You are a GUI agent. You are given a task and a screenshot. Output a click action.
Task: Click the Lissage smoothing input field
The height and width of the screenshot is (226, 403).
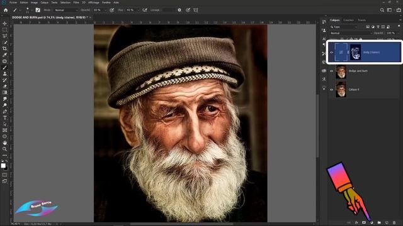pos(169,10)
